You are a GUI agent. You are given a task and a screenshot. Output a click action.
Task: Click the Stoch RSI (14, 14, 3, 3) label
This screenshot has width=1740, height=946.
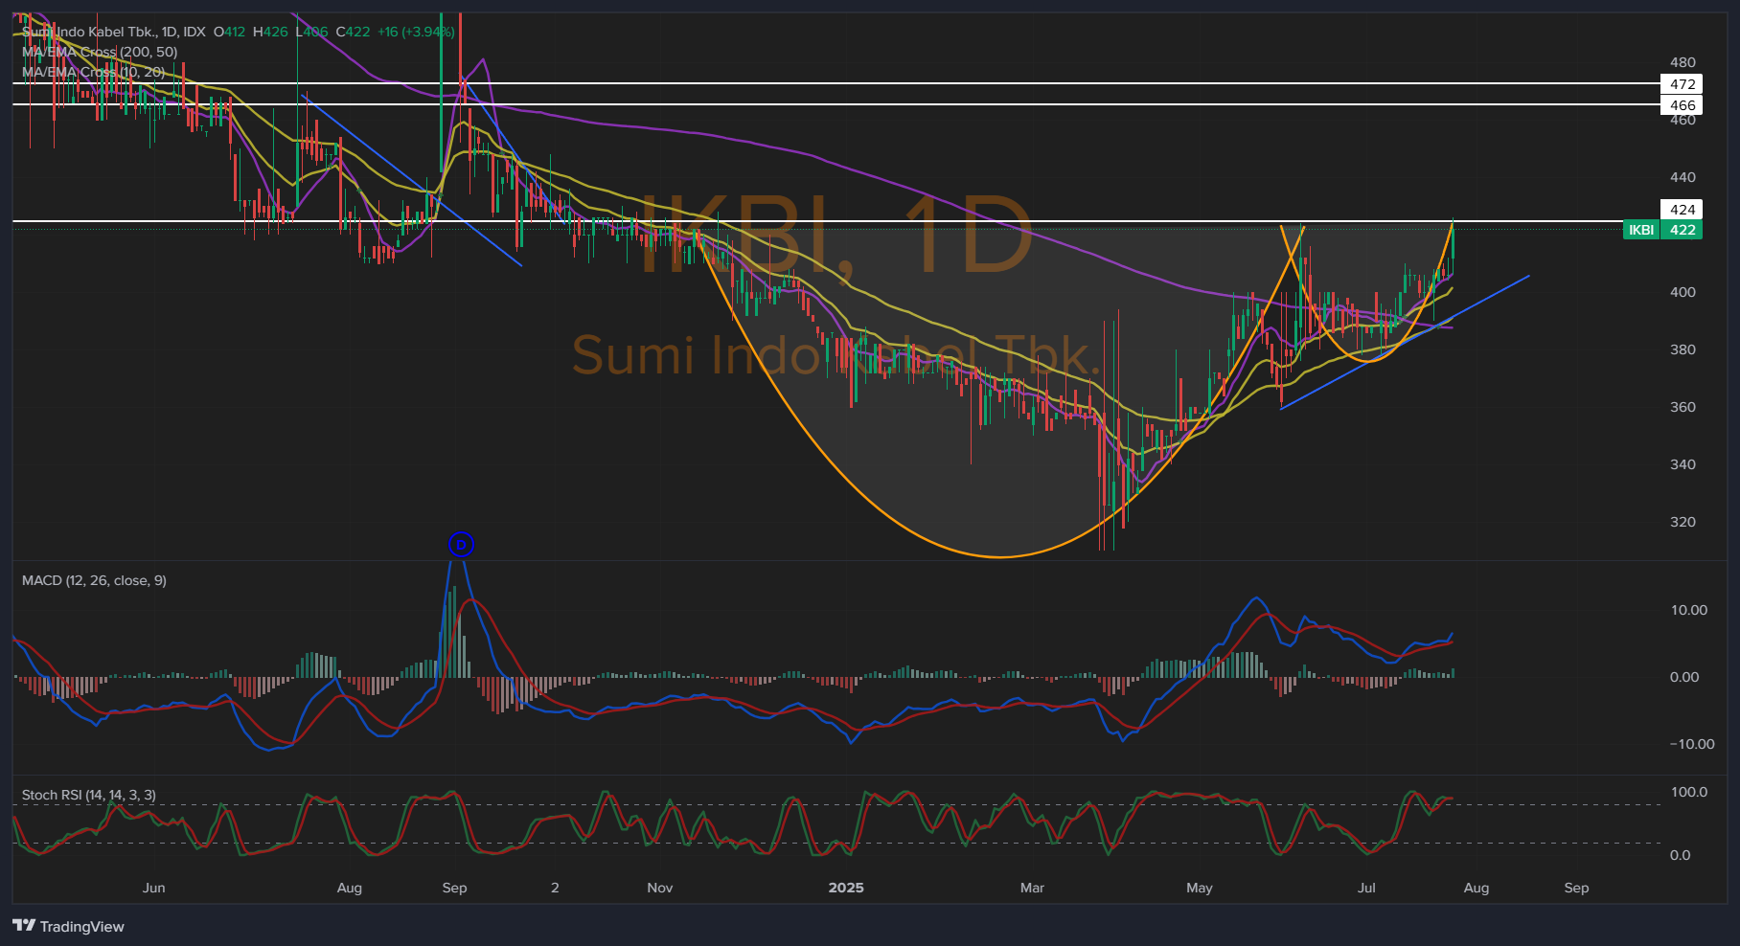click(89, 795)
